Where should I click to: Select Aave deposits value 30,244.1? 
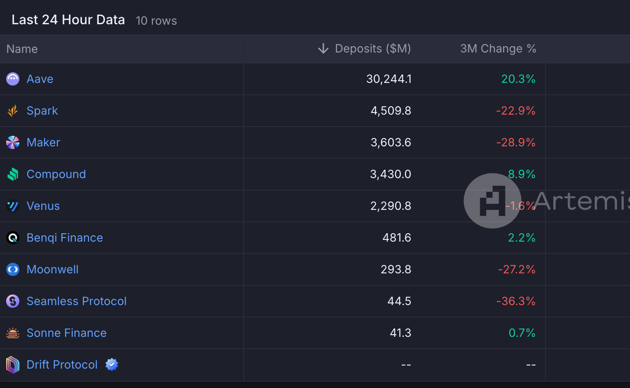pos(389,79)
